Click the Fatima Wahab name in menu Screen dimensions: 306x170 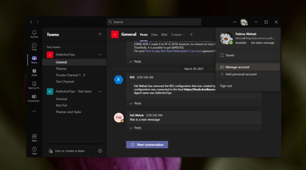pyautogui.click(x=246, y=34)
